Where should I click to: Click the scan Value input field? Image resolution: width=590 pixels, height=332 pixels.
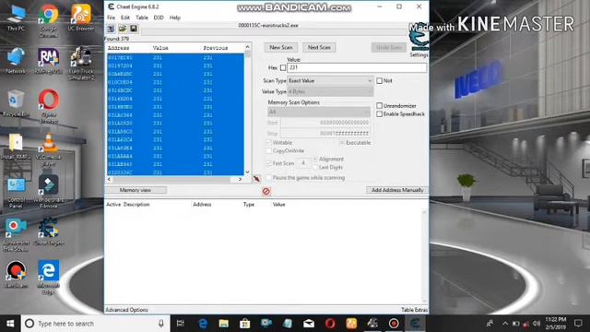click(x=357, y=67)
